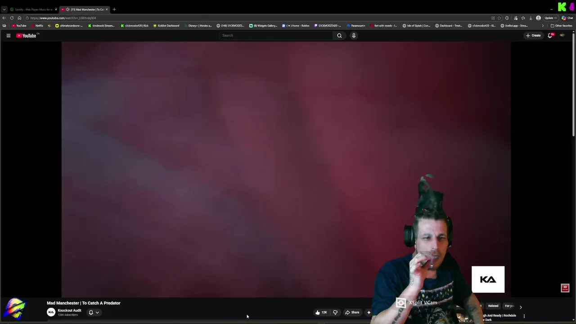Show more bookmarks with the overflow chevron
576x324 pixels.
pos(542,26)
